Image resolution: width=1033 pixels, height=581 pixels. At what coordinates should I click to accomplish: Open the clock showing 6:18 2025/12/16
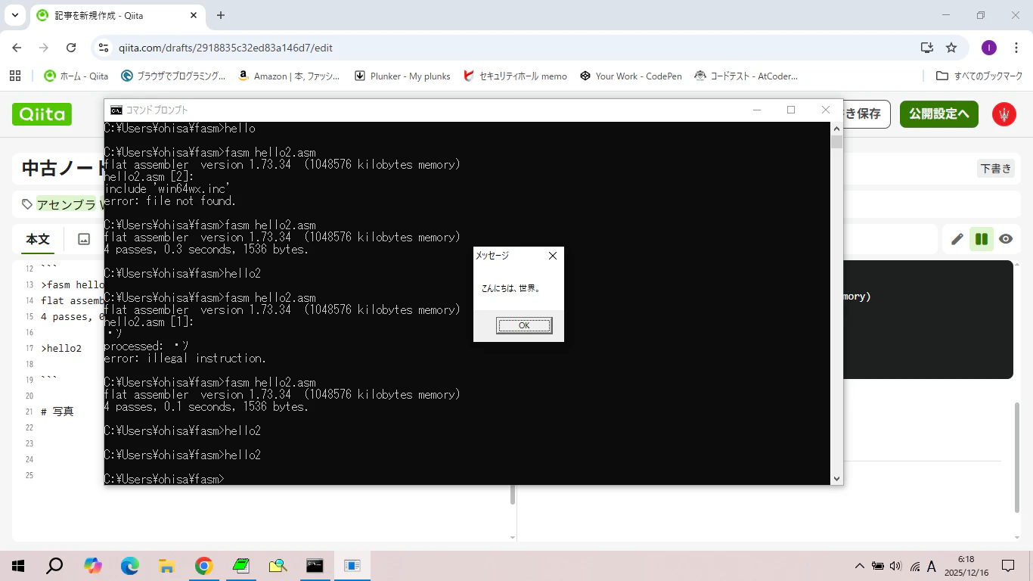(x=966, y=566)
